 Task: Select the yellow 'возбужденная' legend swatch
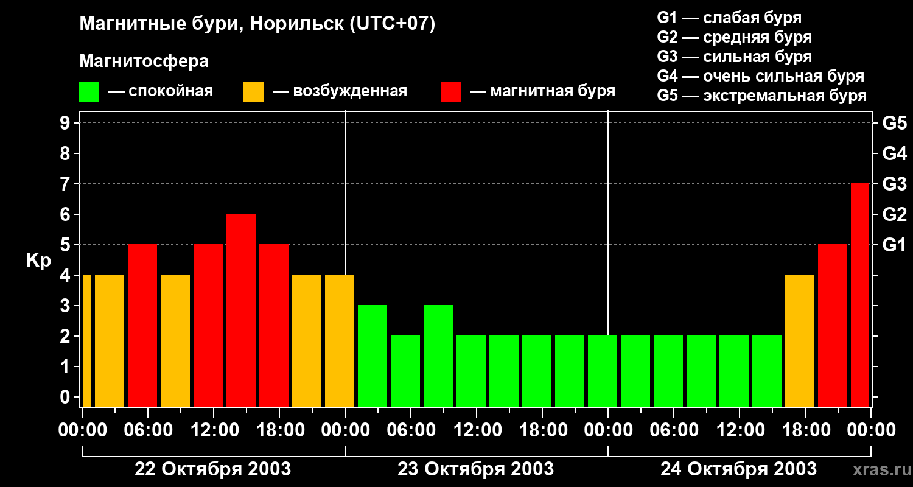pyautogui.click(x=253, y=92)
